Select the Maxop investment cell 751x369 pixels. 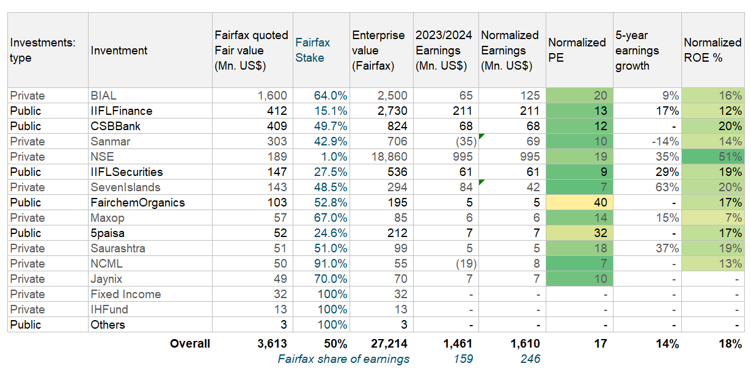(x=150, y=217)
